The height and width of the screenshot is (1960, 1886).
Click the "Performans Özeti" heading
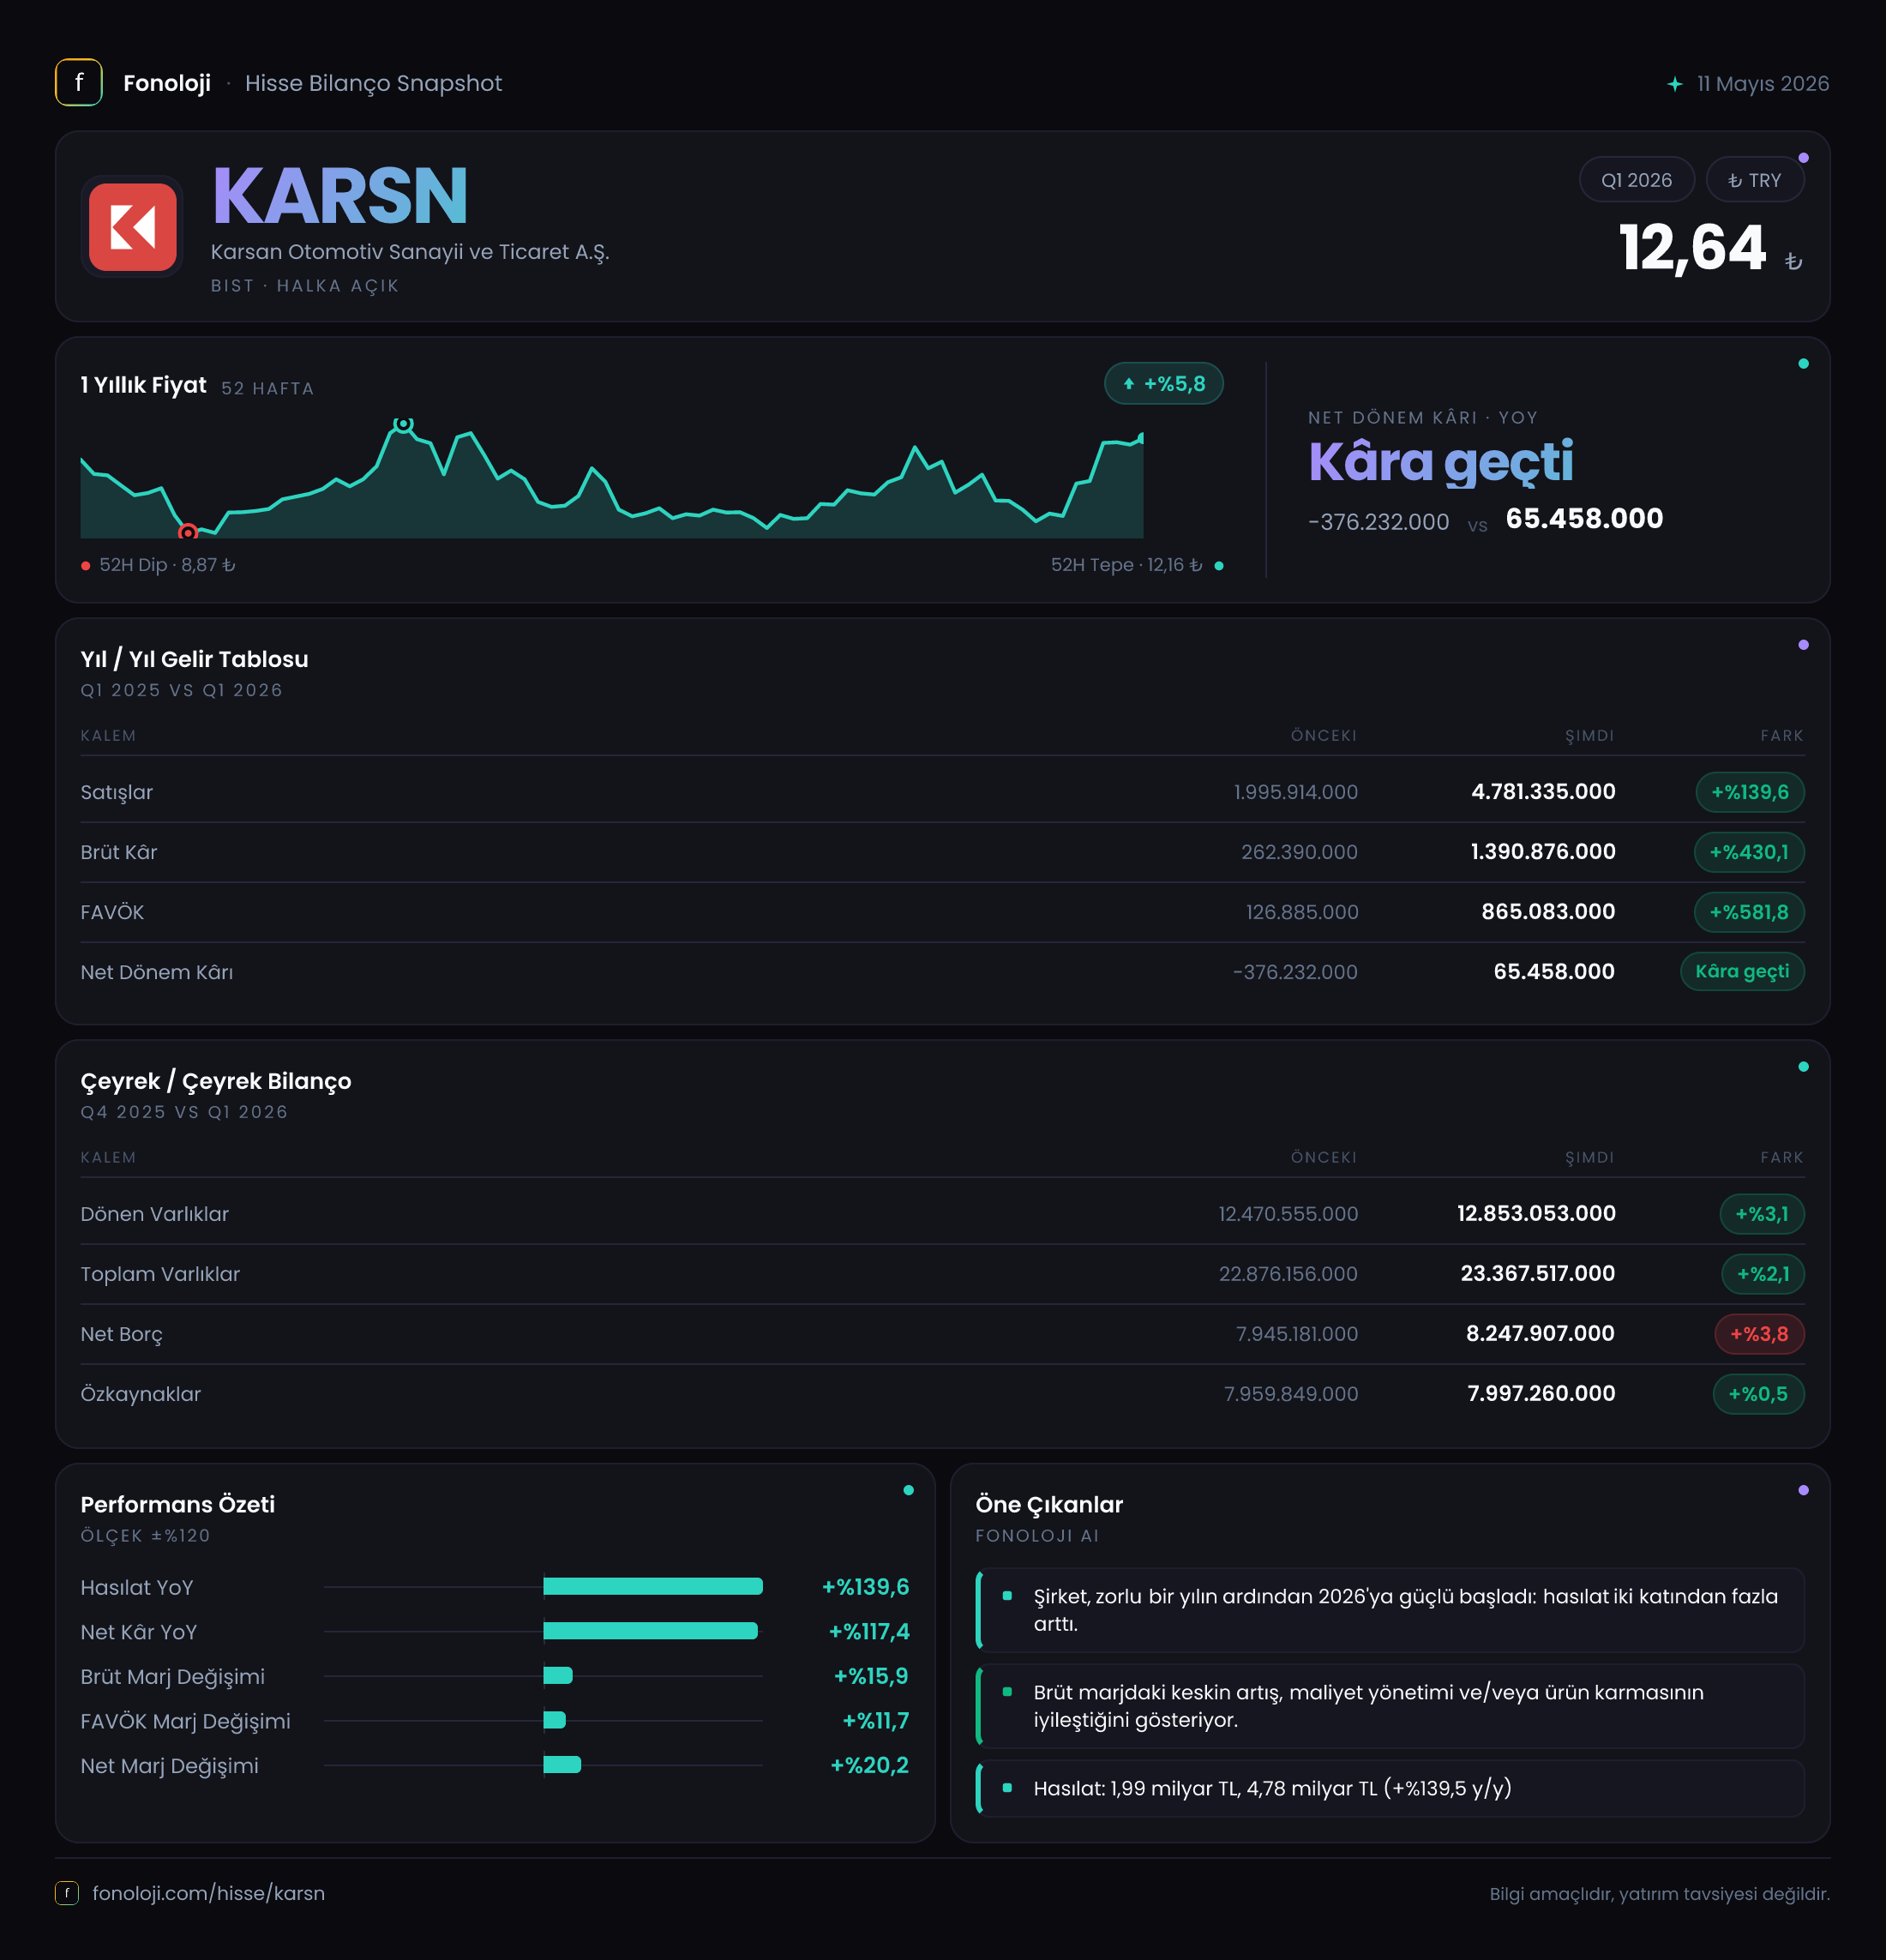click(x=178, y=1505)
